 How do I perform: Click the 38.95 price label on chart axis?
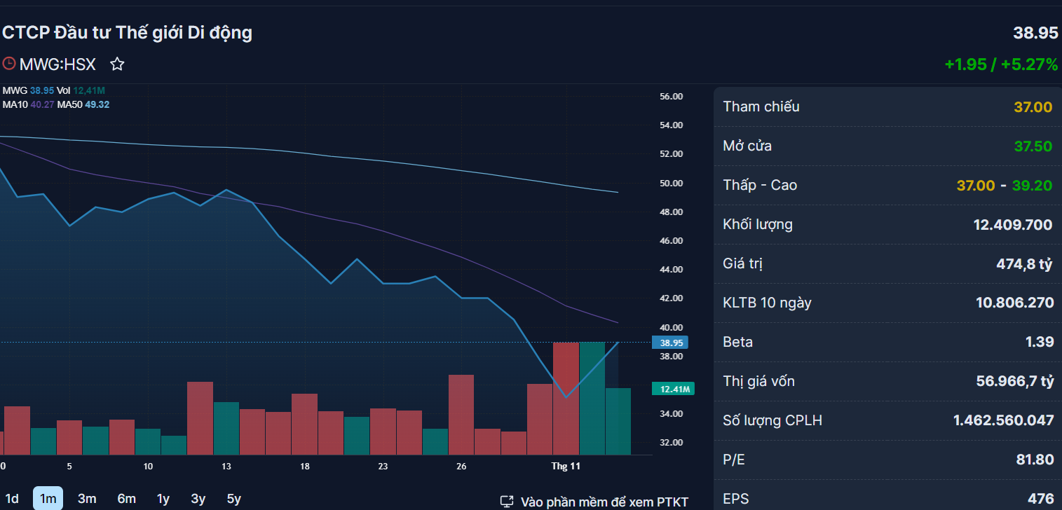(x=670, y=343)
